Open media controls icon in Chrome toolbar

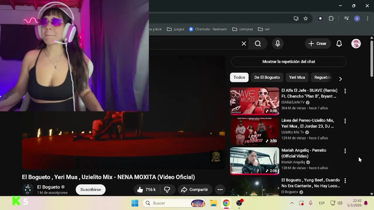click(x=347, y=18)
